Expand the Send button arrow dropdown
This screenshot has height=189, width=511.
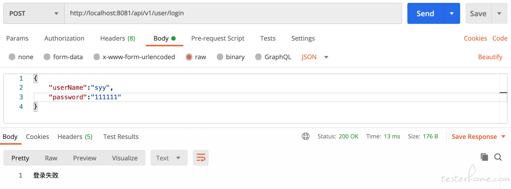(452, 14)
